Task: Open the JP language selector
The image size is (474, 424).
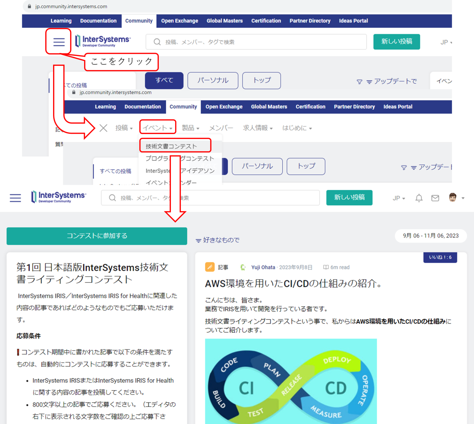Action: click(x=399, y=198)
